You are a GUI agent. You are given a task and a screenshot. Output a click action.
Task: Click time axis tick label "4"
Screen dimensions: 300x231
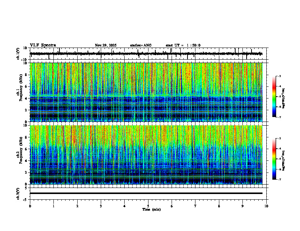click(x=125, y=206)
